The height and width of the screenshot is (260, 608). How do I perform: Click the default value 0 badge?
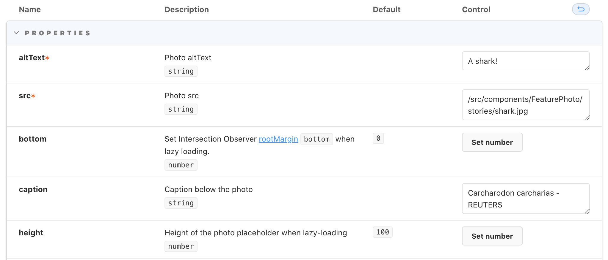(378, 138)
